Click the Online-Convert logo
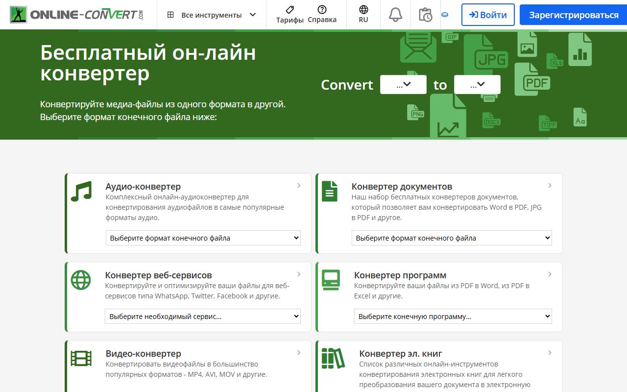Image resolution: width=627 pixels, height=392 pixels. tap(77, 15)
